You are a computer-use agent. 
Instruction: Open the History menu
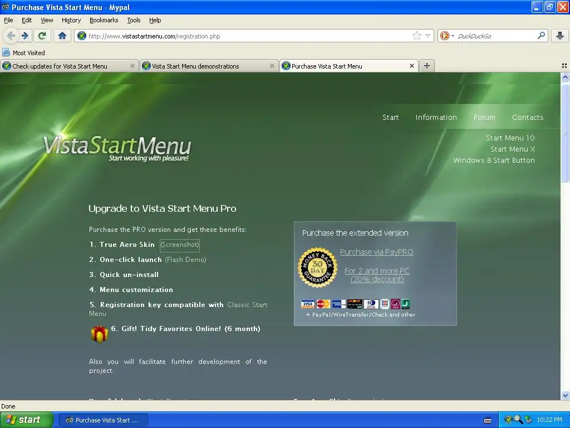pyautogui.click(x=71, y=20)
